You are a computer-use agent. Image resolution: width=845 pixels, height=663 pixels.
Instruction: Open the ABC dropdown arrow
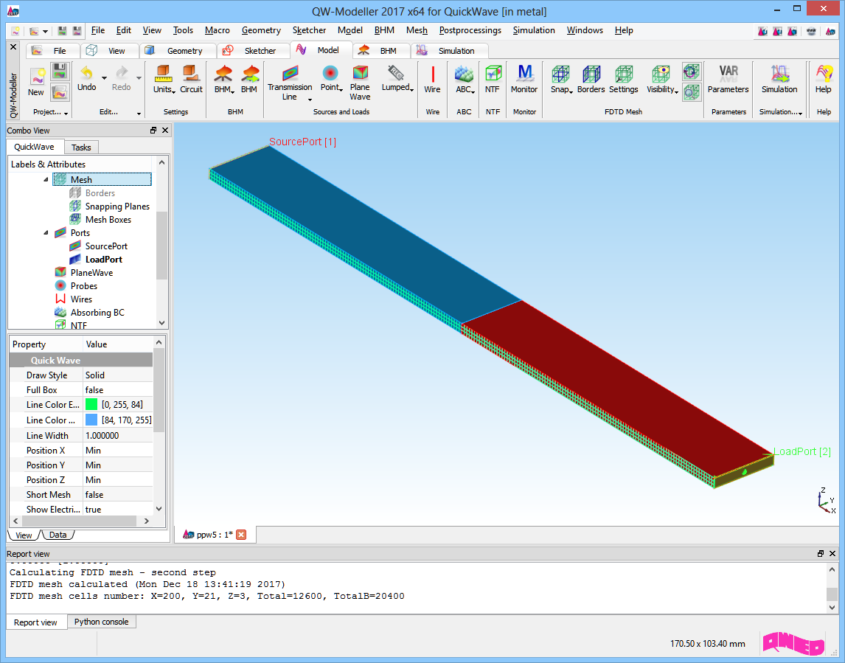(473, 92)
